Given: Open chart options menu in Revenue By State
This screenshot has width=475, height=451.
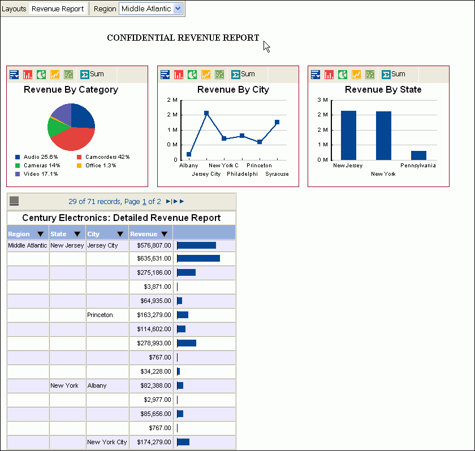Looking at the screenshot, I should (x=316, y=75).
